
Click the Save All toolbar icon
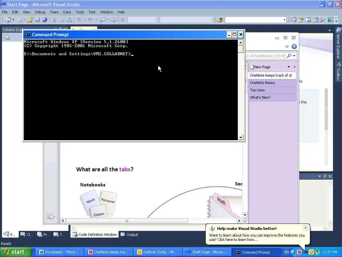(x=45, y=20)
